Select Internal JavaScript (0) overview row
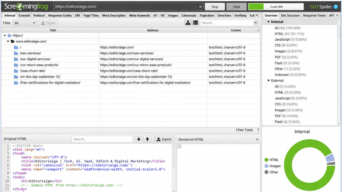 pos(290,39)
